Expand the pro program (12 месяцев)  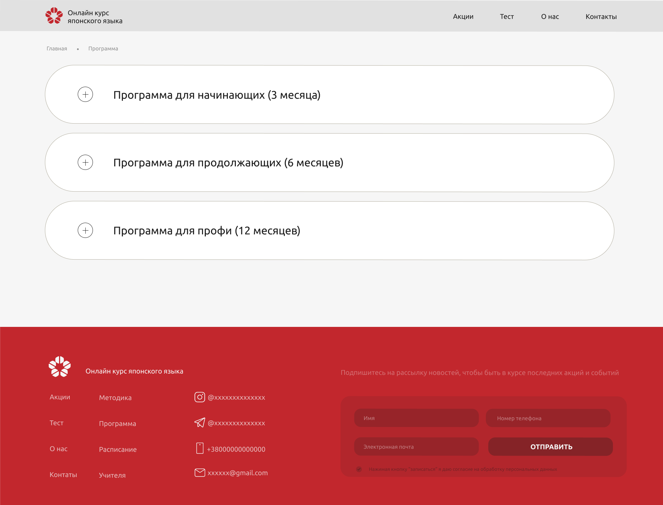click(85, 230)
